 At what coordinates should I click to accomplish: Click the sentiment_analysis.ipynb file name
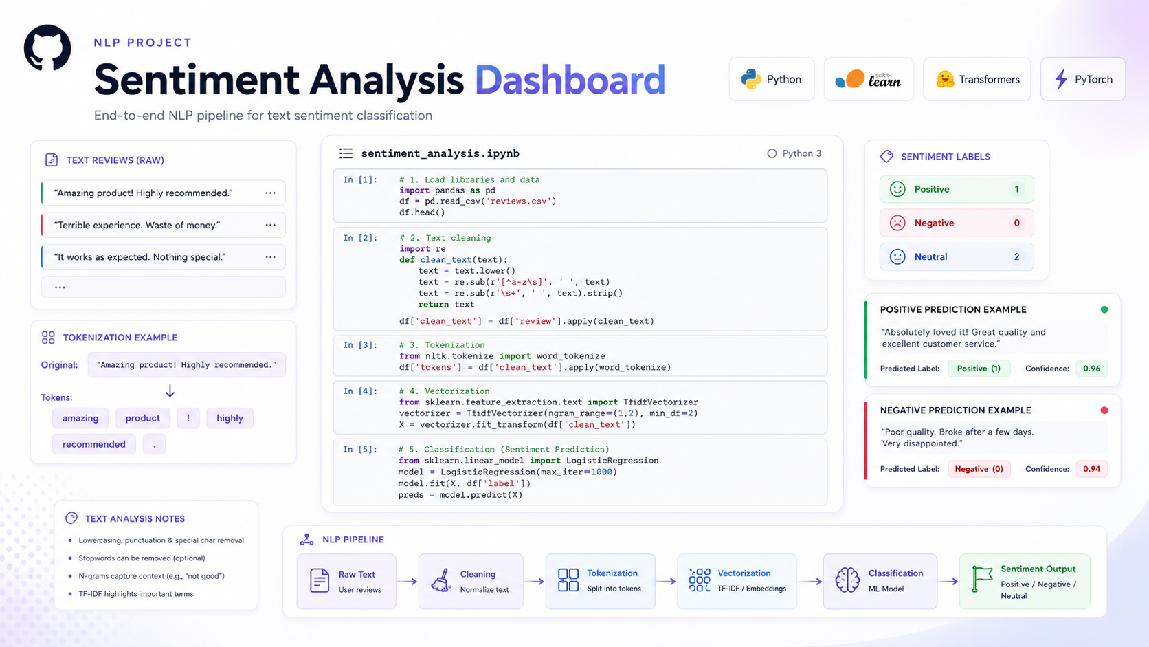(x=440, y=153)
